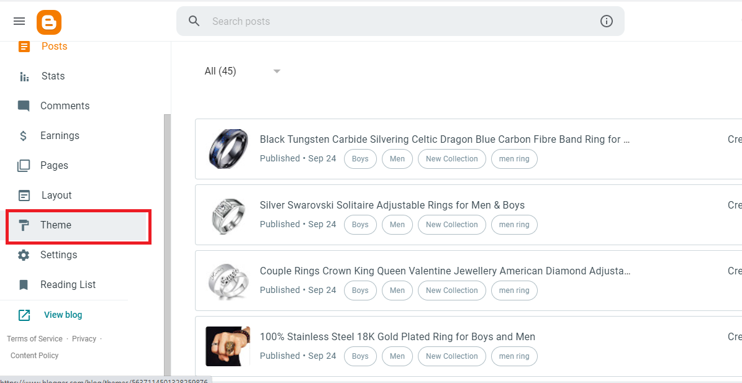Go to the Layout section
The image size is (742, 383).
[x=57, y=196]
